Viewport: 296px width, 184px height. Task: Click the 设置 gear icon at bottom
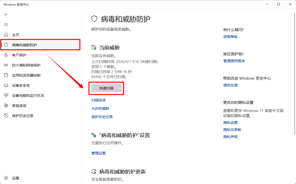6,178
